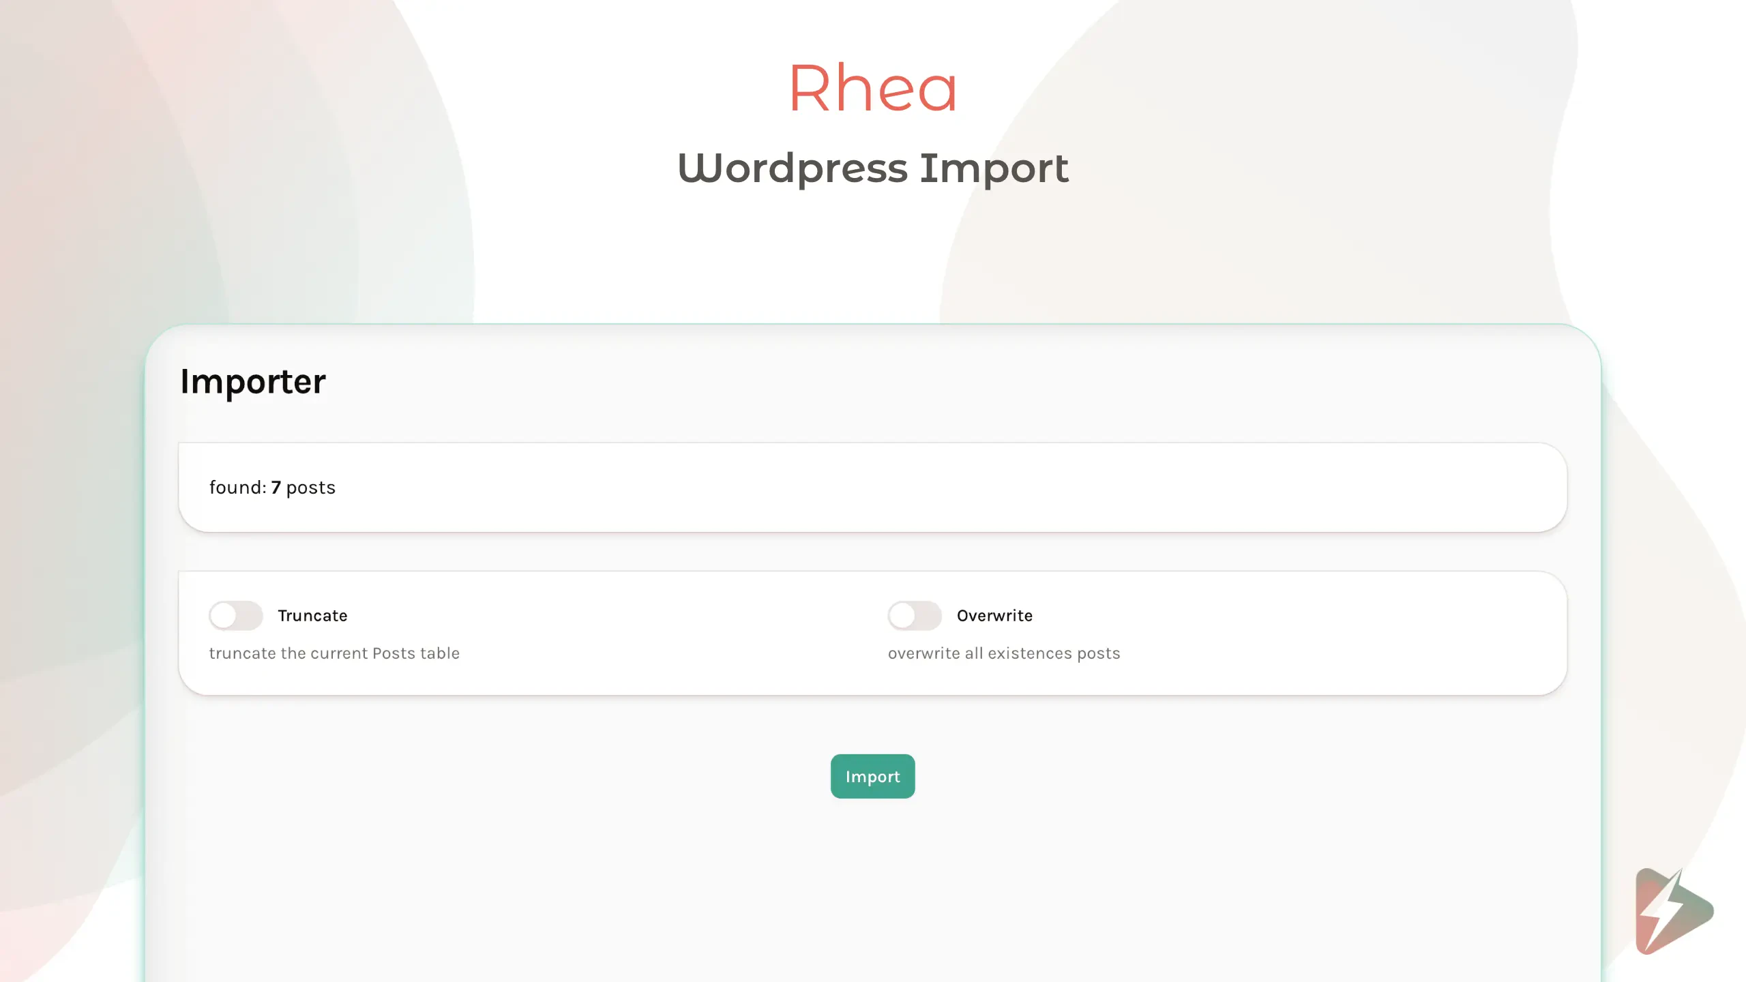Click the white knob of Truncate switch
The image size is (1746, 982).
click(x=223, y=615)
